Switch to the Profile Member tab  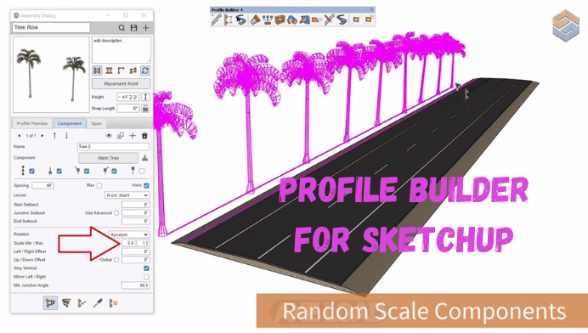(x=32, y=123)
